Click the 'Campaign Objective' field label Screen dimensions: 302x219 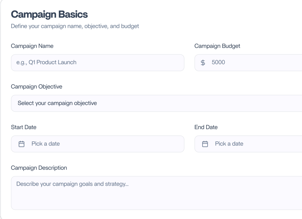pos(36,86)
